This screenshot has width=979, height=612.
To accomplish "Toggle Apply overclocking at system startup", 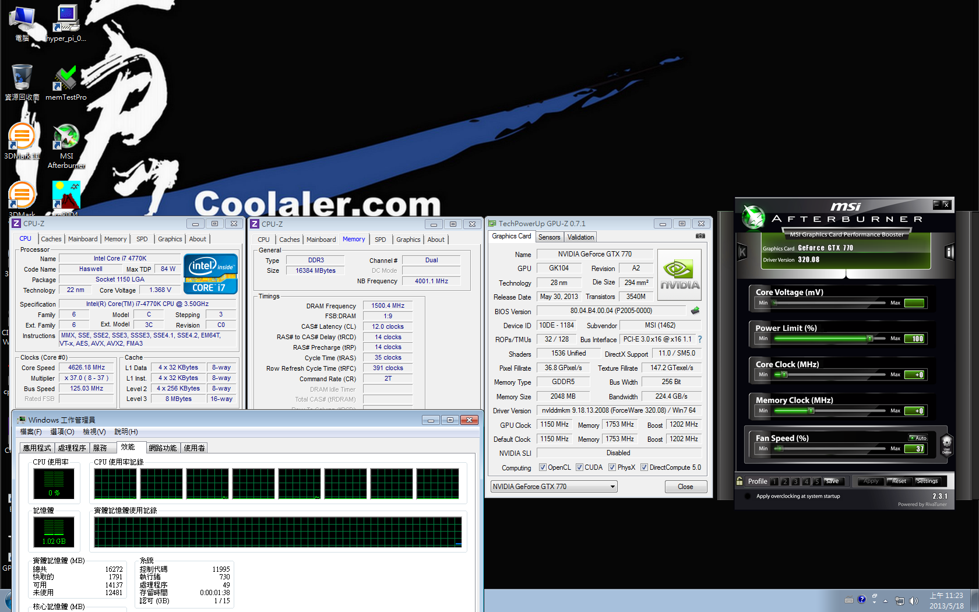I will pos(748,497).
